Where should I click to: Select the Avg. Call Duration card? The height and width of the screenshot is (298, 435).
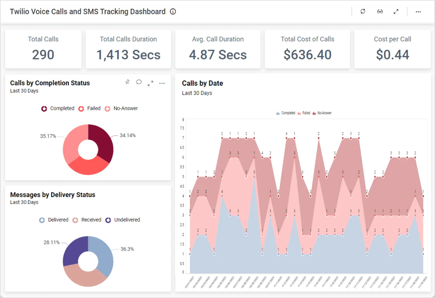pyautogui.click(x=218, y=49)
